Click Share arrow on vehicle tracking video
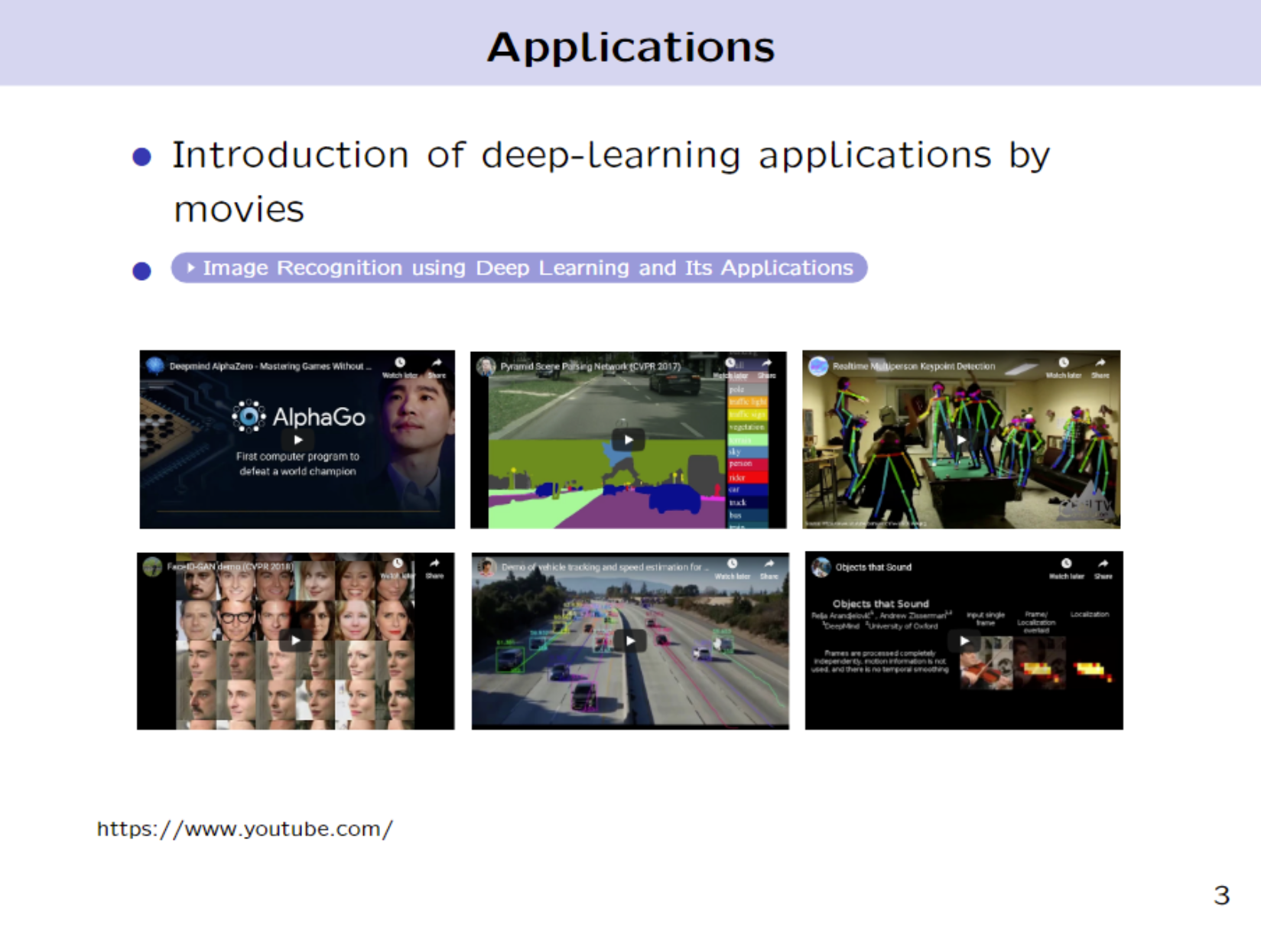 [x=769, y=564]
